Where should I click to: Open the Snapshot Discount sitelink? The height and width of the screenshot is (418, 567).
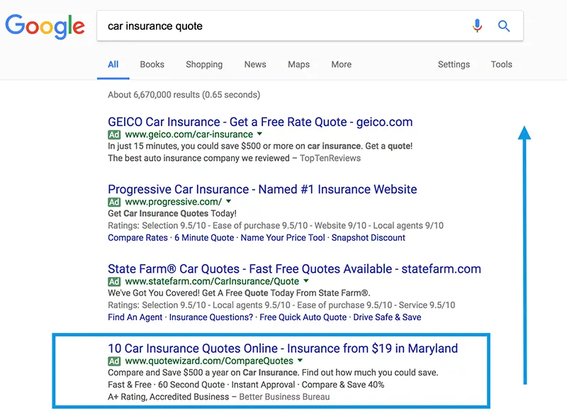369,238
